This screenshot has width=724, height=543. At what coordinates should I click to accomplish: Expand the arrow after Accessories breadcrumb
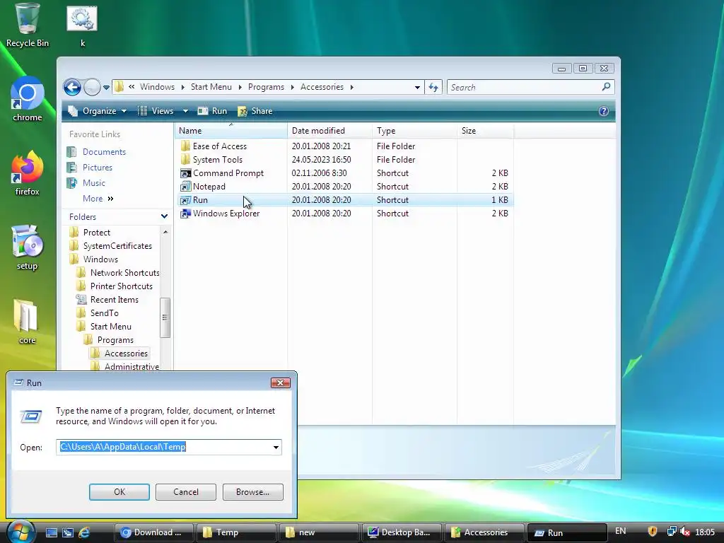click(352, 87)
